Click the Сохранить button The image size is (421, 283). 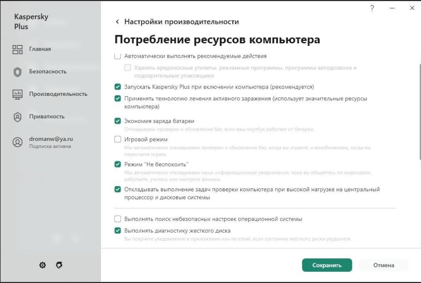pos(327,265)
